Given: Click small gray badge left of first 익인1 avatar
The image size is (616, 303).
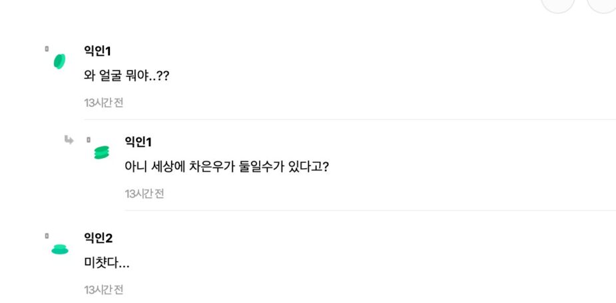Looking at the screenshot, I should pyautogui.click(x=47, y=49).
